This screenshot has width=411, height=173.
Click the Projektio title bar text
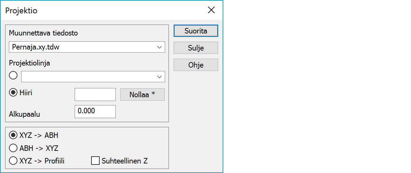coord(21,11)
